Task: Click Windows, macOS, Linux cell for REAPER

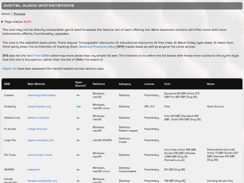Action: [101, 169]
